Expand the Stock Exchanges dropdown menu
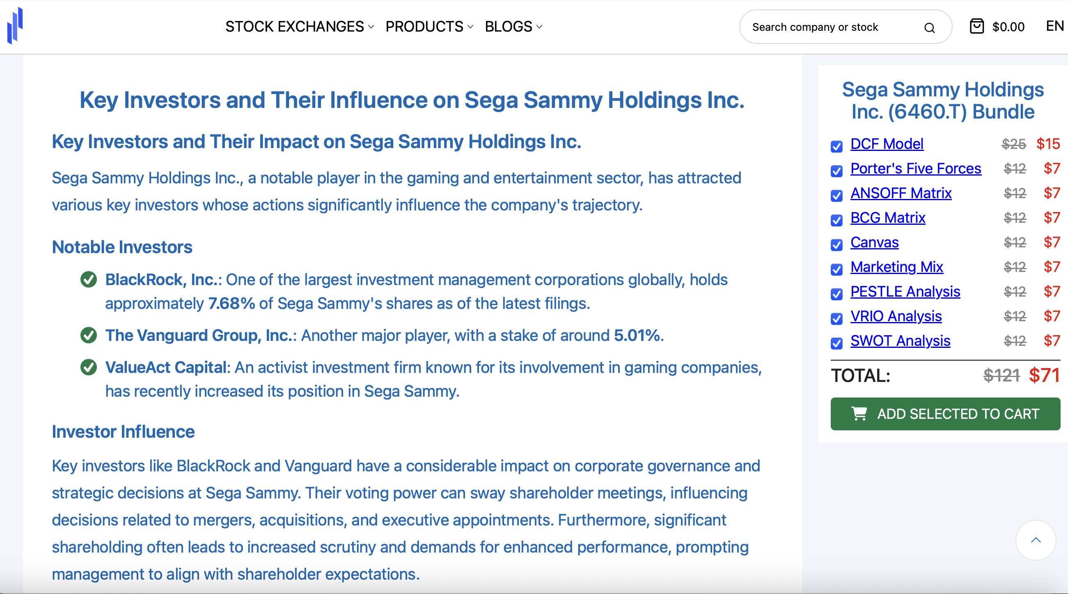Screen dimensions: 1068x594 (299, 27)
